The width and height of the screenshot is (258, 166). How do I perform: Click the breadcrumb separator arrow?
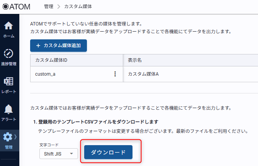click(x=59, y=7)
